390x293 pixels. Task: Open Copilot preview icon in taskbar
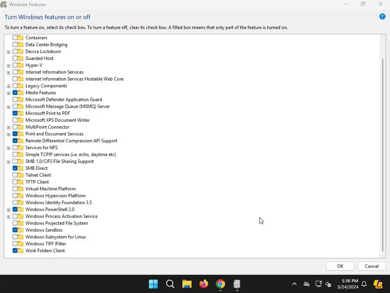[x=378, y=284]
